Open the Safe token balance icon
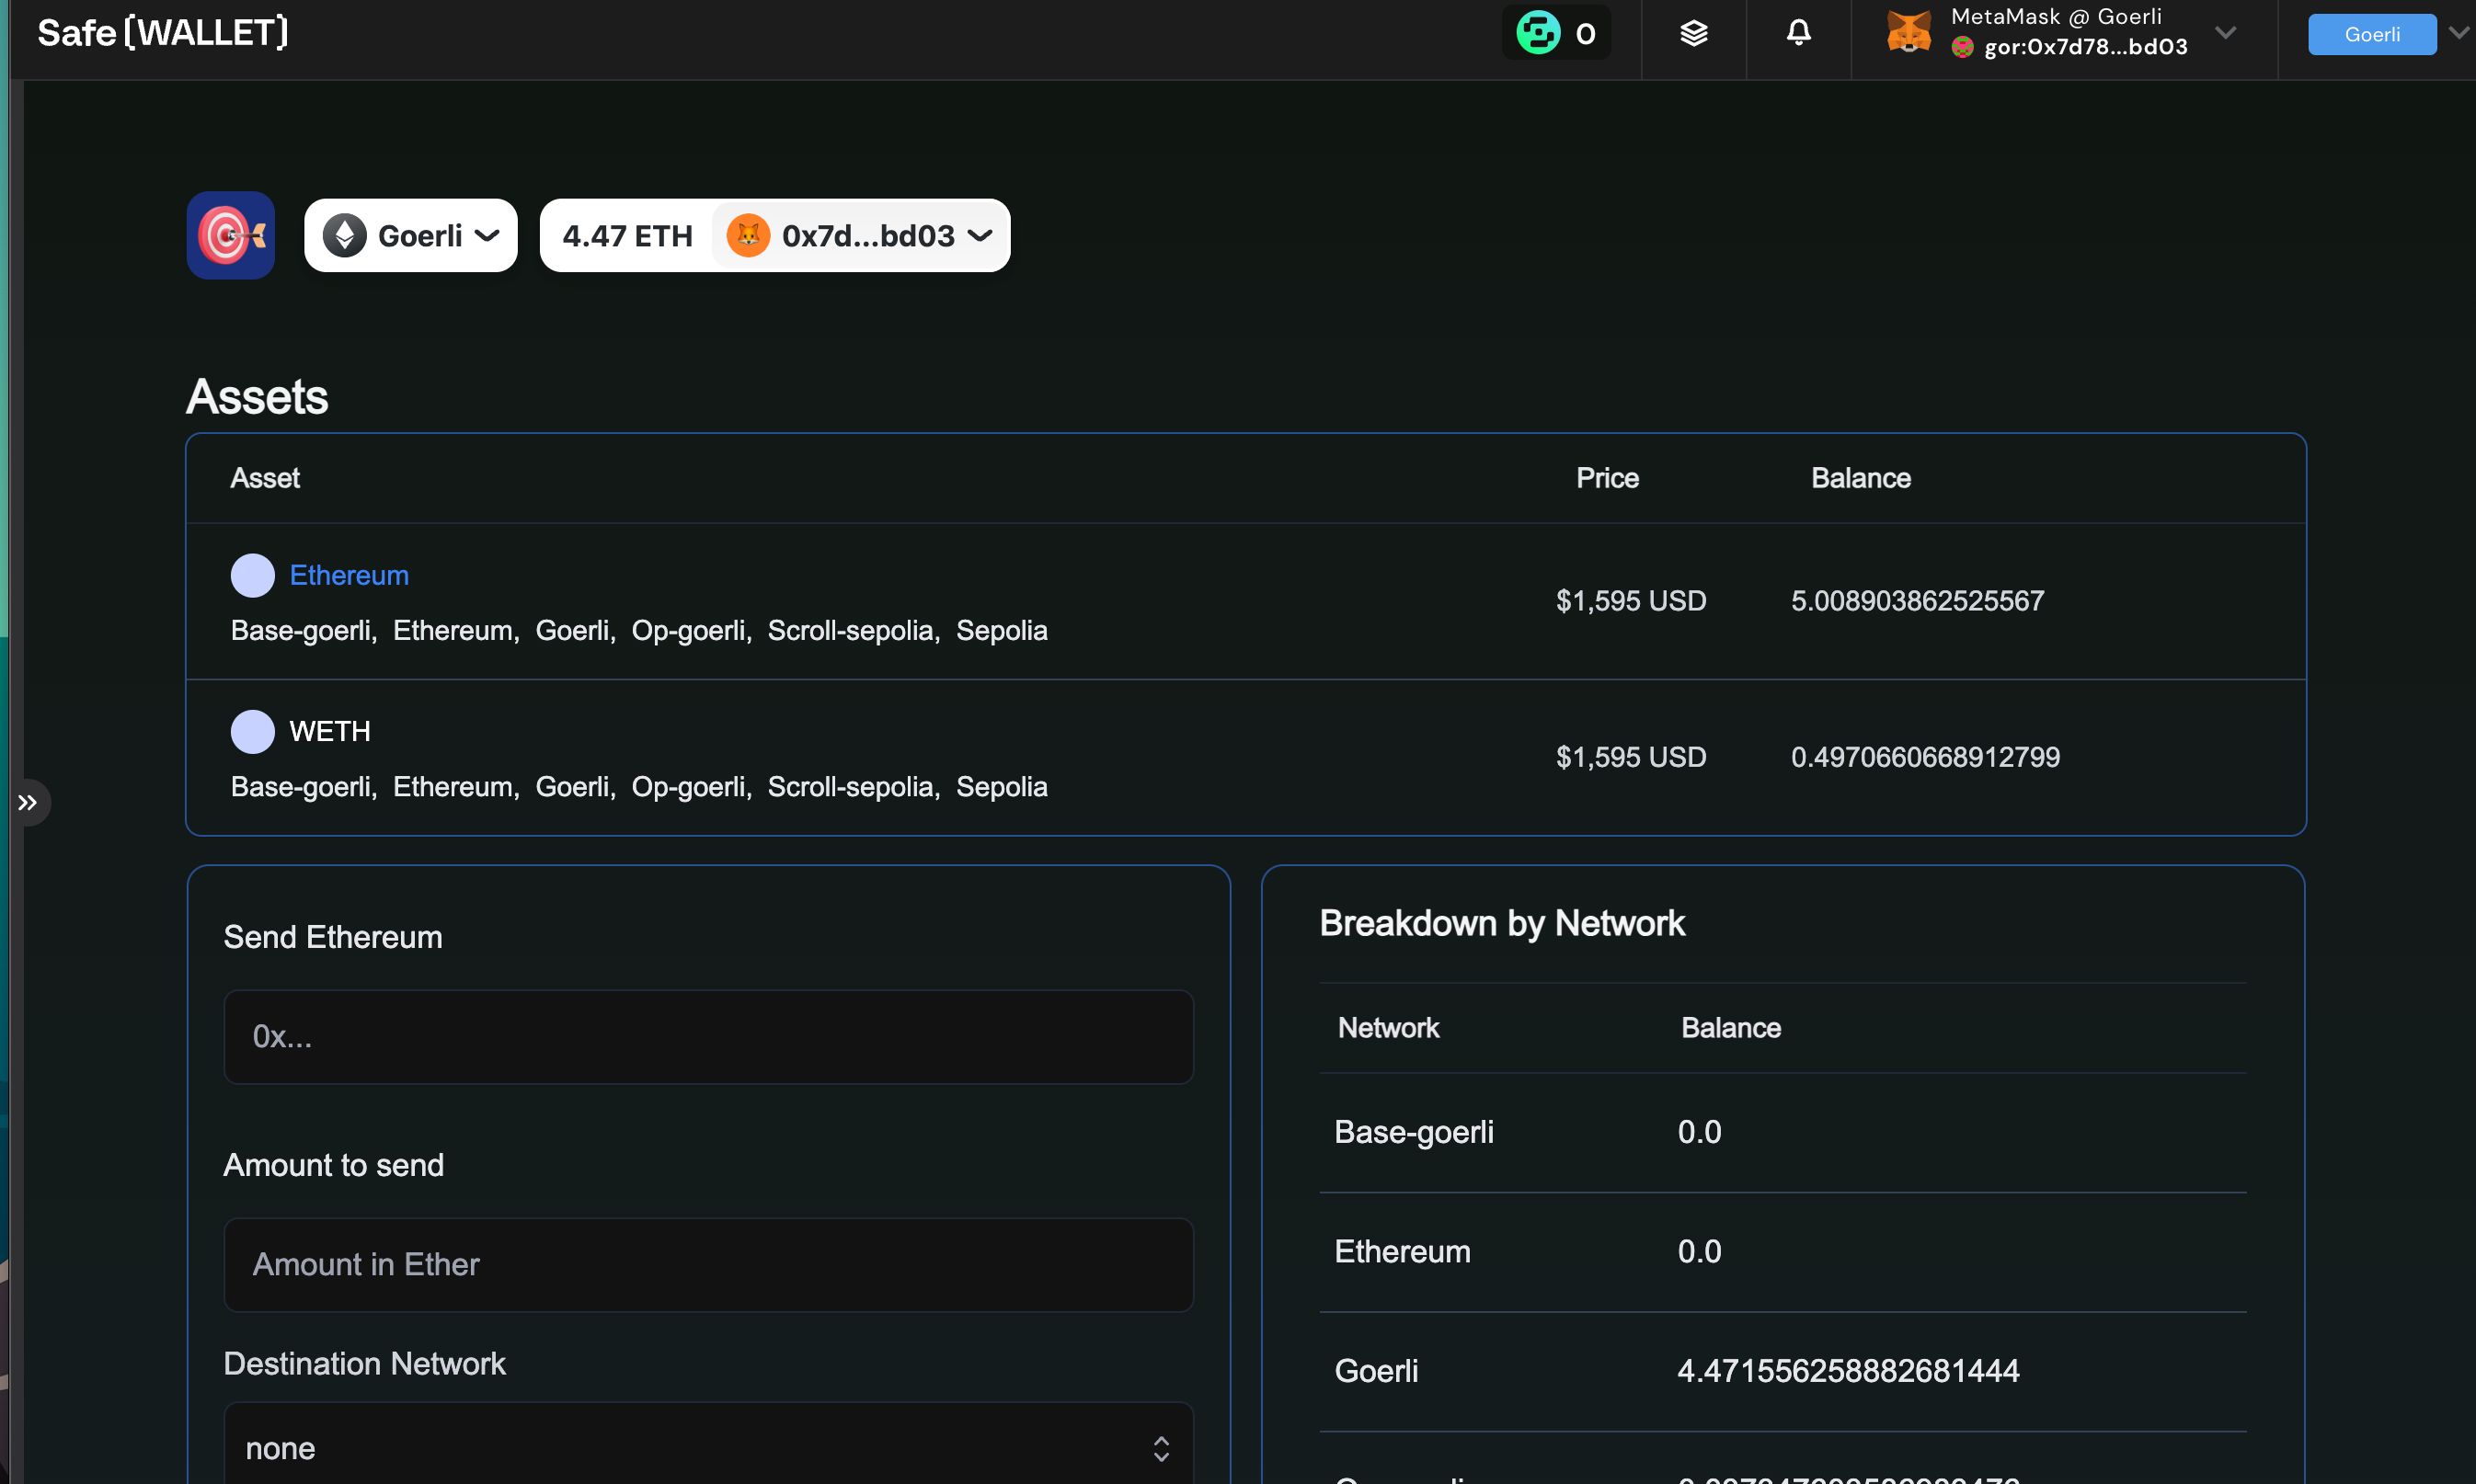This screenshot has width=2476, height=1484. (1538, 33)
